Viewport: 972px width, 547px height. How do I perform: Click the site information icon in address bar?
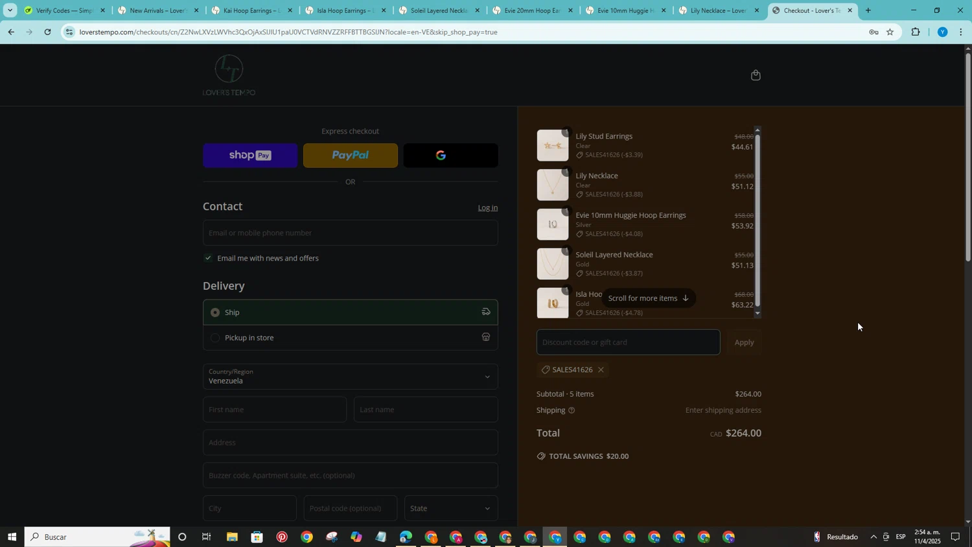pyautogui.click(x=69, y=32)
